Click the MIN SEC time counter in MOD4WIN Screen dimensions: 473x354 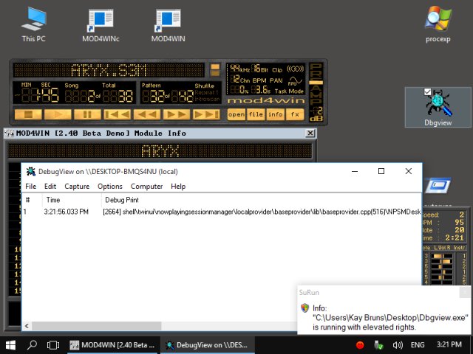36,94
